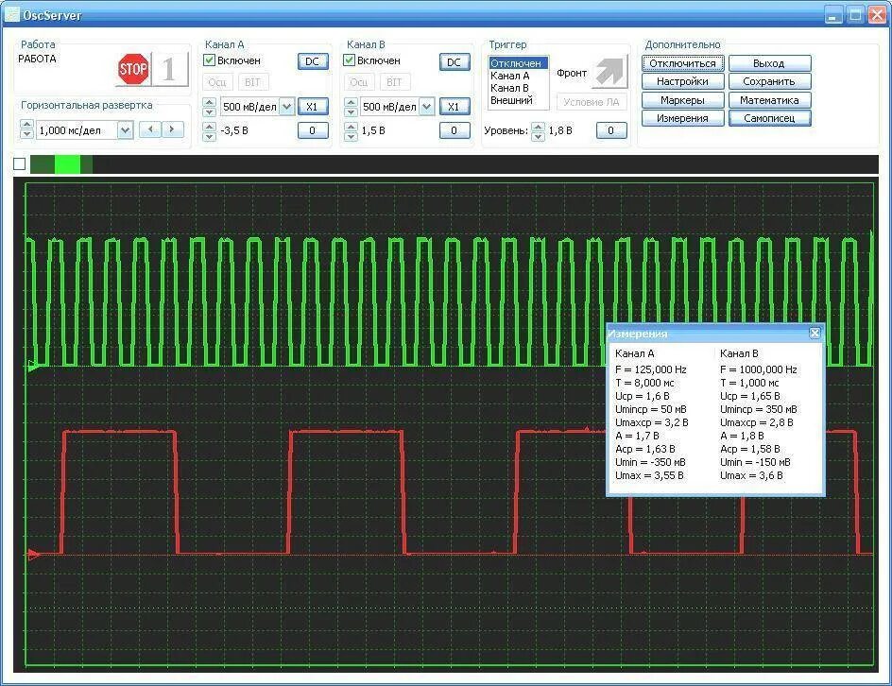This screenshot has height=686, width=892.
Task: Toggle DC coupling for Канал B
Action: (454, 62)
